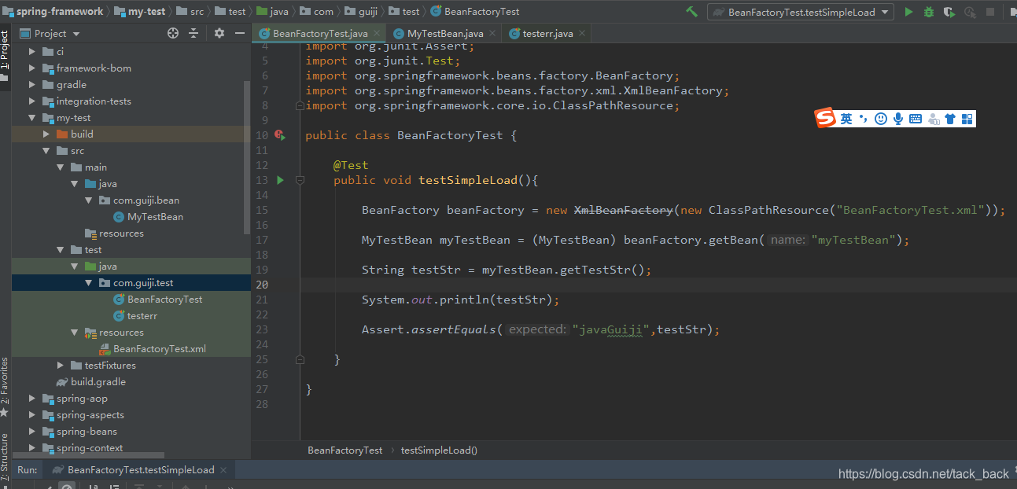The width and height of the screenshot is (1017, 489).
Task: Open the Sogou toolbox grid icon
Action: coord(967,119)
